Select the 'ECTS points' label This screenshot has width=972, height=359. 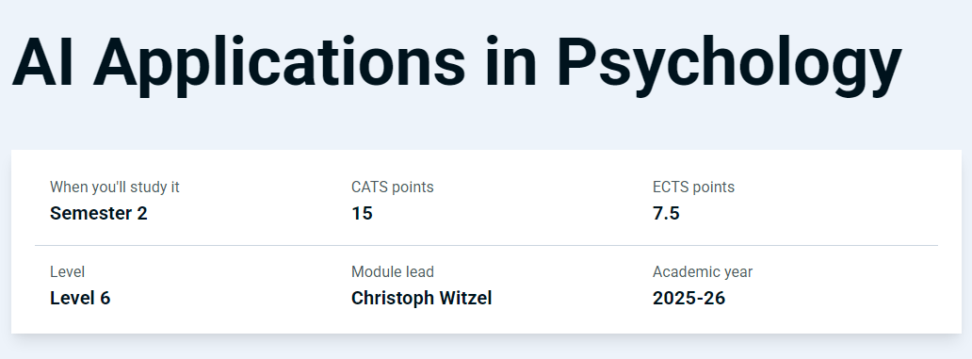click(x=693, y=187)
